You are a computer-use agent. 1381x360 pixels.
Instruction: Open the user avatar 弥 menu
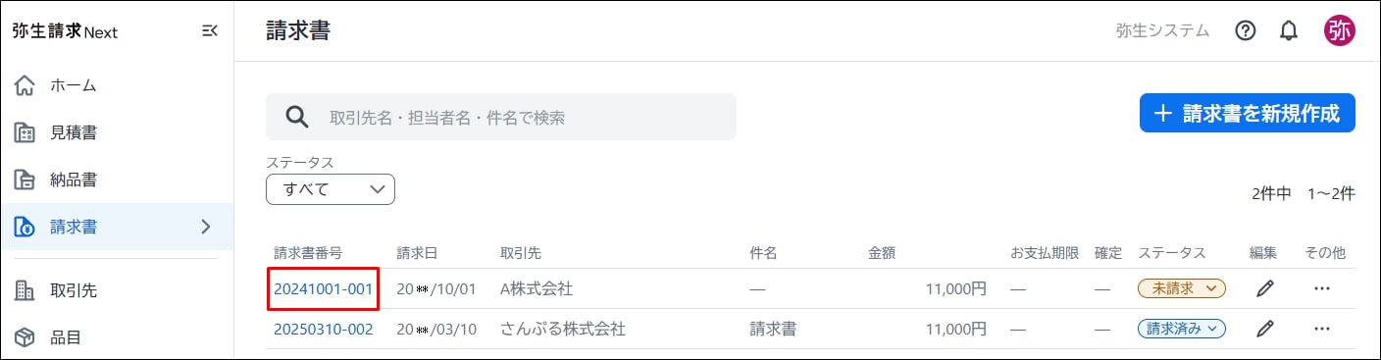1339,30
